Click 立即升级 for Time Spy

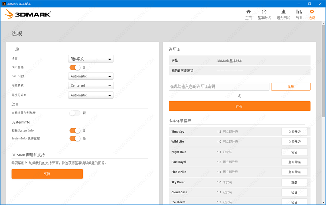point(294,132)
